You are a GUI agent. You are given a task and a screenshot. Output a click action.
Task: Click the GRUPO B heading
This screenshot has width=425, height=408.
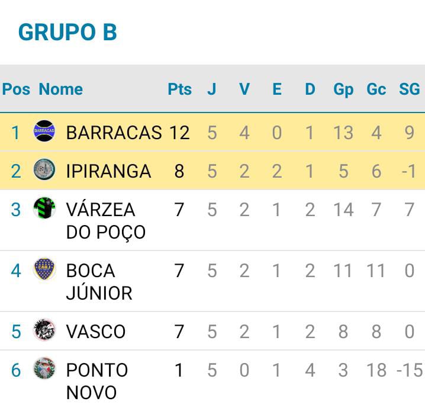[67, 32]
